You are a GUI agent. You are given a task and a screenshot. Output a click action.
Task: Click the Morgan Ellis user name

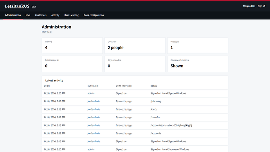(249, 6)
